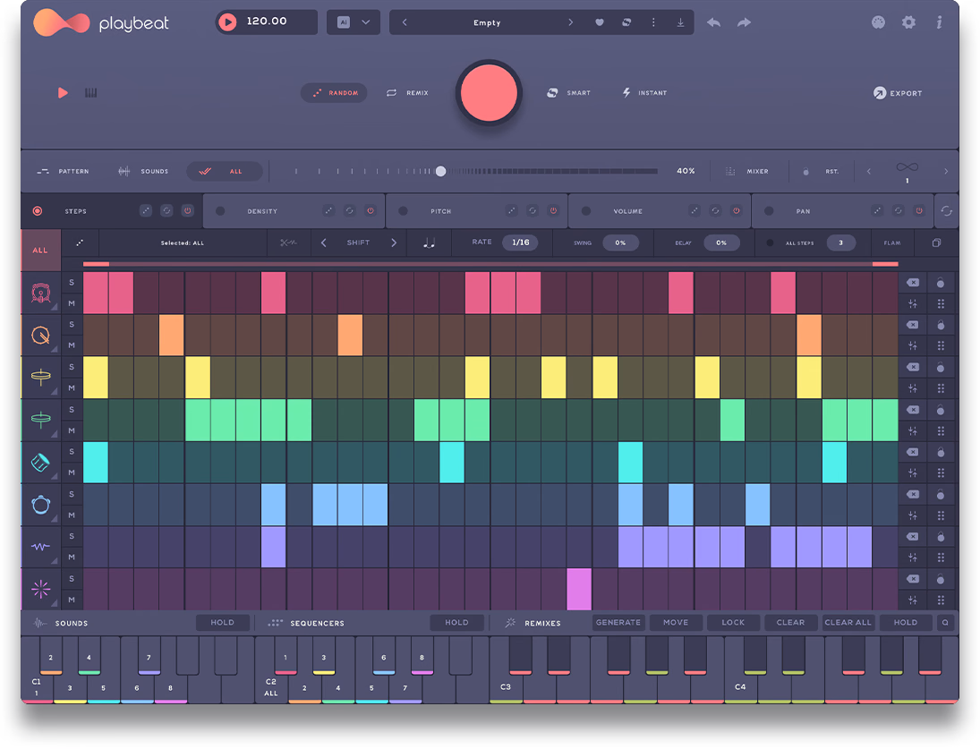
Task: Select the SOUNDS randomize target
Action: click(143, 171)
